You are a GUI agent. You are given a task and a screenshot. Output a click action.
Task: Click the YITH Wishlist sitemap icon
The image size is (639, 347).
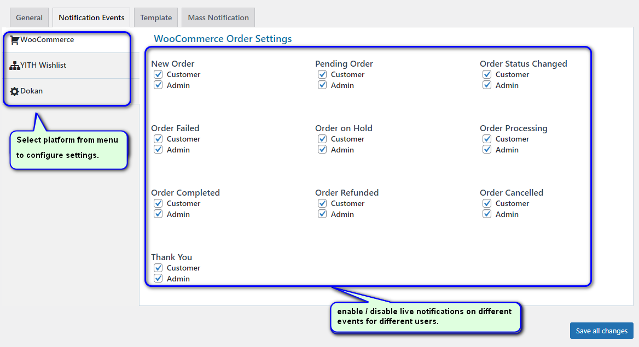coord(15,66)
